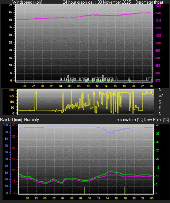Click the red 30 rainfall axis value

tap(14, 125)
